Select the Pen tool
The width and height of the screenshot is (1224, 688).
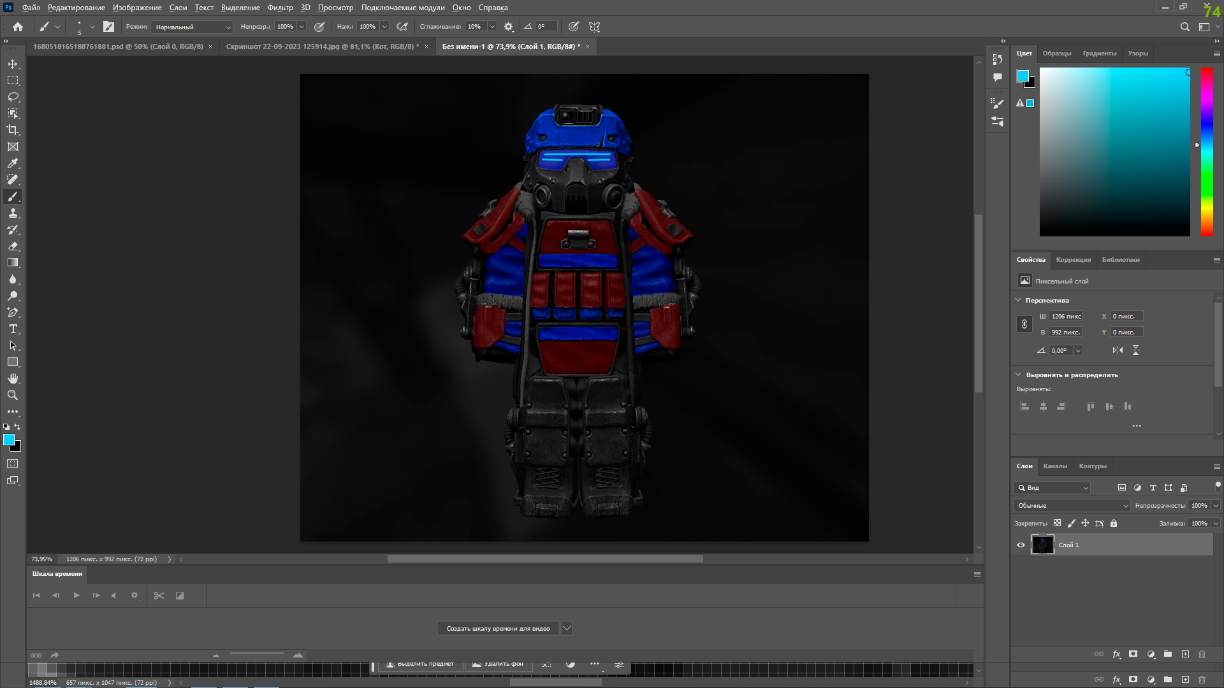pyautogui.click(x=13, y=312)
